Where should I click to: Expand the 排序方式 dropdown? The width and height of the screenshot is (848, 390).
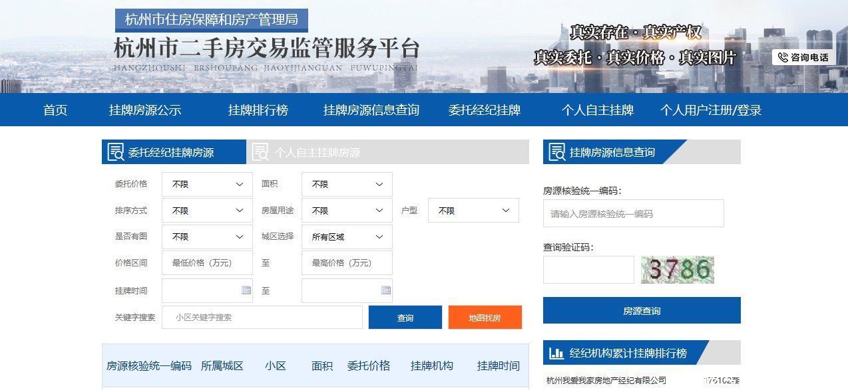(206, 211)
